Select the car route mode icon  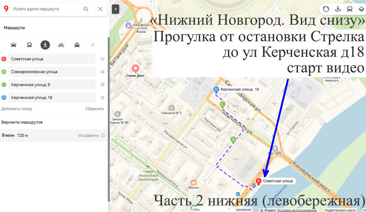pos(13,45)
